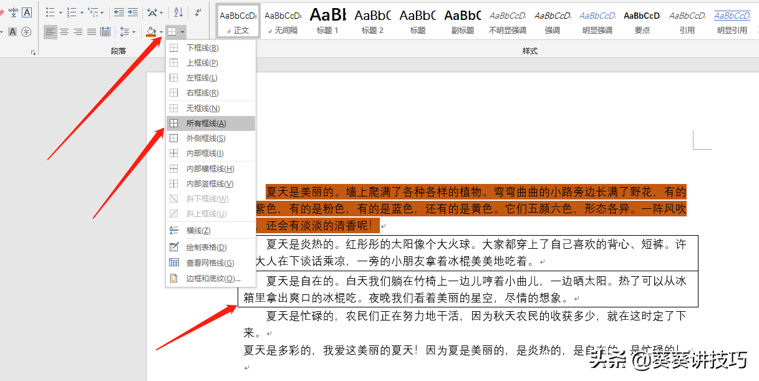This screenshot has width=759, height=381.
Task: Apply the 强调 style
Action: click(x=553, y=21)
